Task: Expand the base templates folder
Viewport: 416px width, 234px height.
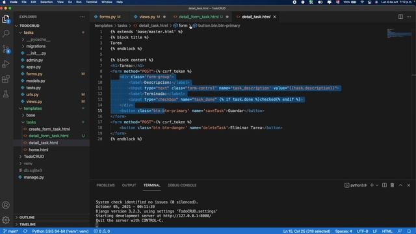Action: tap(31, 116)
